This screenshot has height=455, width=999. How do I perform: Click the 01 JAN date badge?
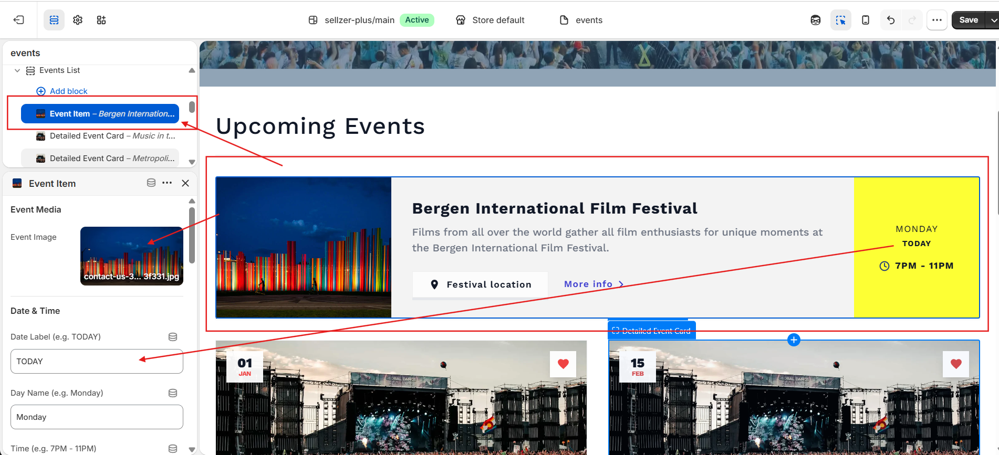(245, 367)
